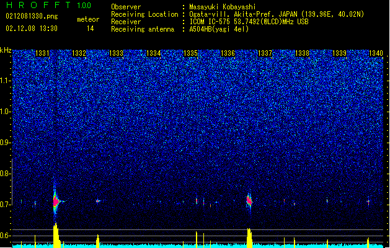Click the 1333 time marker
This screenshot has height=248, width=390.
click(x=116, y=53)
